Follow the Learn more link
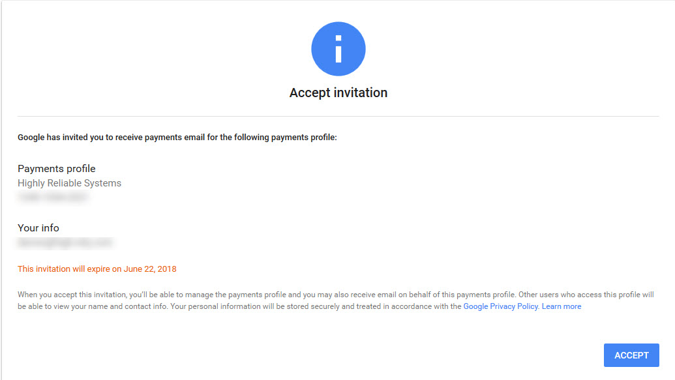This screenshot has height=380, width=675. 562,306
